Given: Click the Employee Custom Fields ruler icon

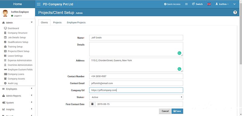Looking at the screenshot, I should (x=5, y=69).
